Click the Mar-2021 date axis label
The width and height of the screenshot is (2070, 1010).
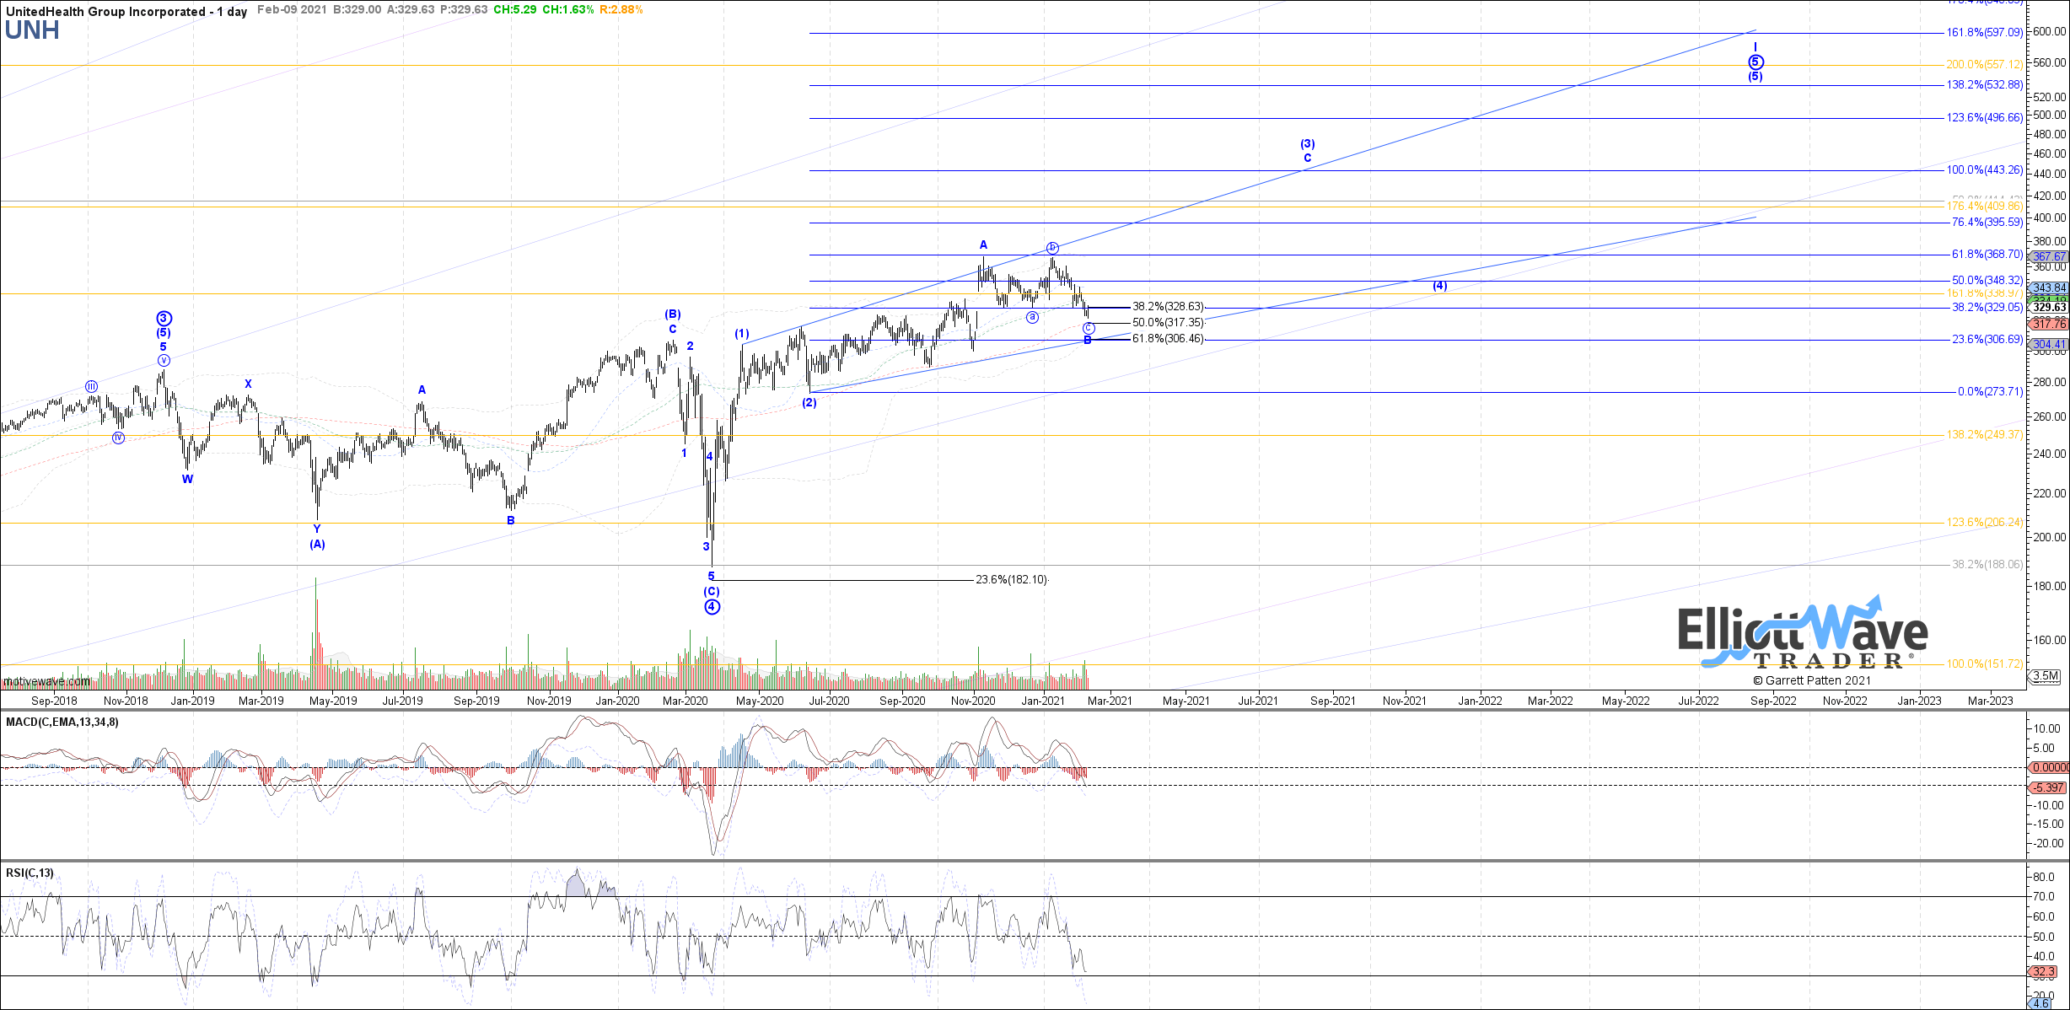click(x=1110, y=701)
